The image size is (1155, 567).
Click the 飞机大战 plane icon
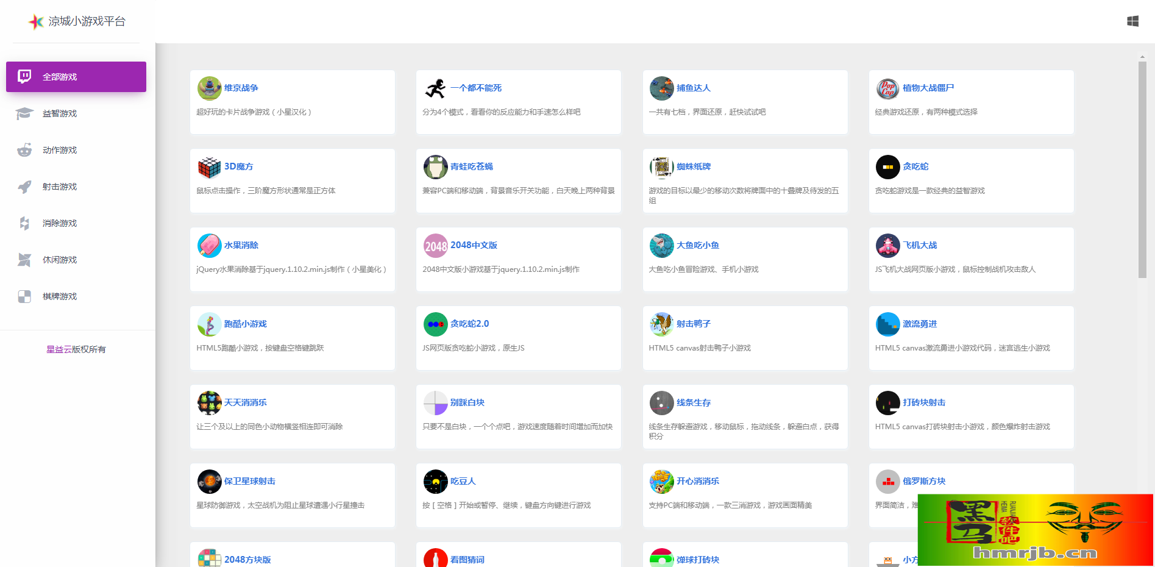pyautogui.click(x=887, y=246)
